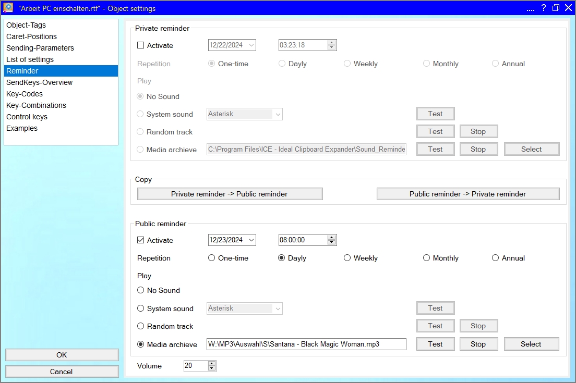Click Private reminder -> Public reminder button

point(230,194)
